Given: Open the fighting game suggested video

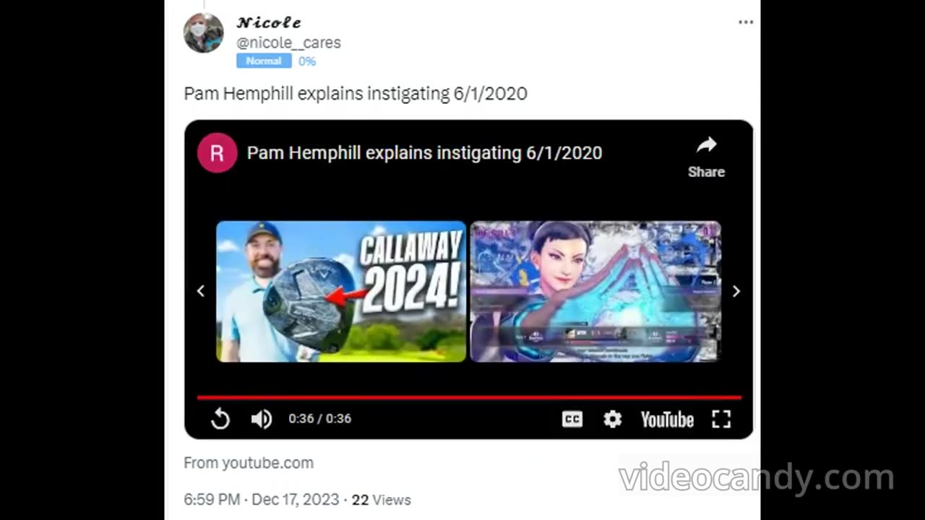Looking at the screenshot, I should (595, 291).
